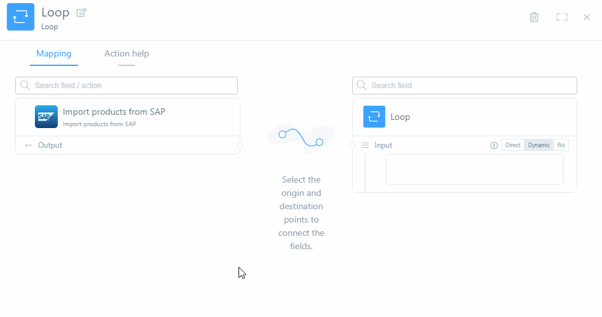Switch Input mode to Direct
Screen dimensions: 602x317
513,145
